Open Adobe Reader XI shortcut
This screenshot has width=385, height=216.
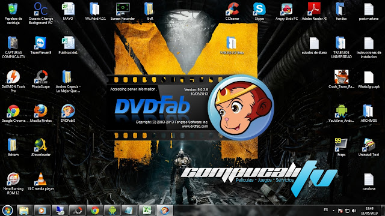pos(314,10)
